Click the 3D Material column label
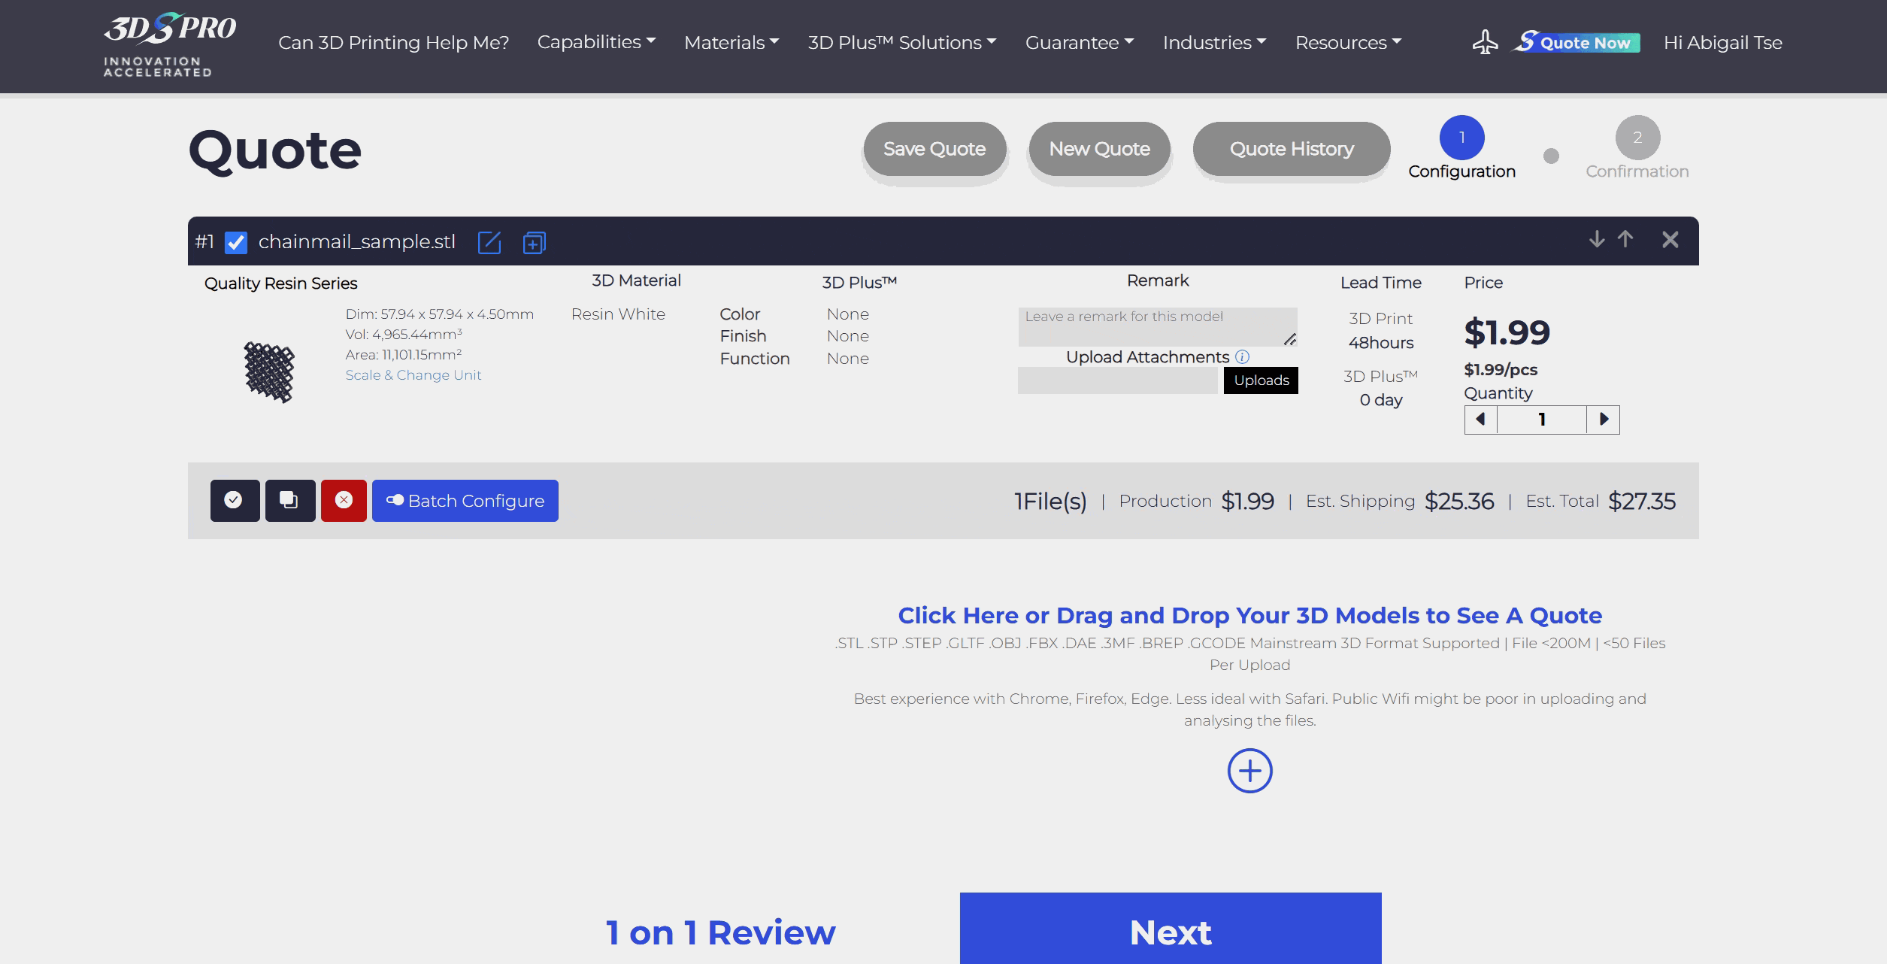 click(636, 280)
